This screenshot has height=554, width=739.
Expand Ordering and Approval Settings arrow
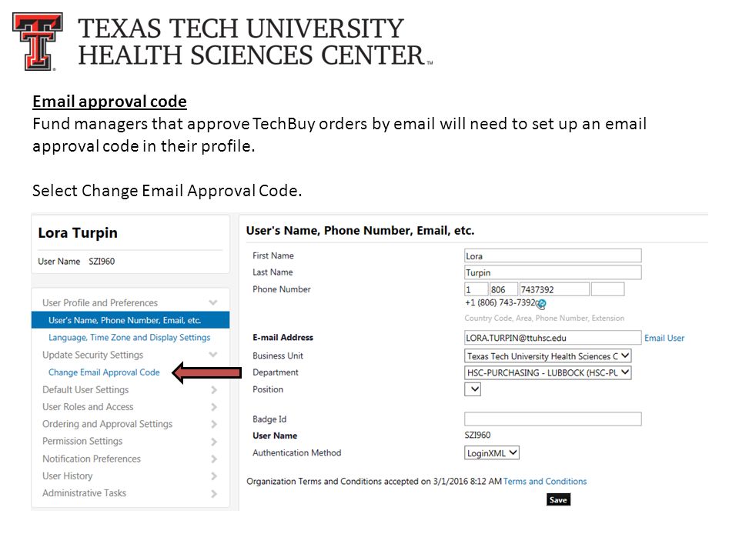coord(214,425)
